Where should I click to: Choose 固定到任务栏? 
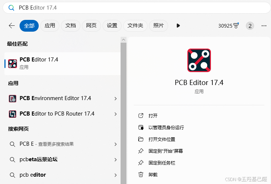pyautogui.click(x=162, y=163)
